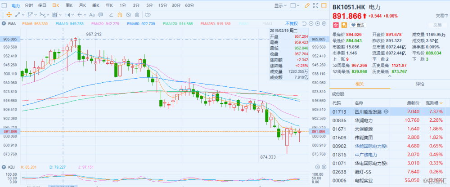
Task: Select 周K weekly candlestick tab
Action: click(69, 5)
